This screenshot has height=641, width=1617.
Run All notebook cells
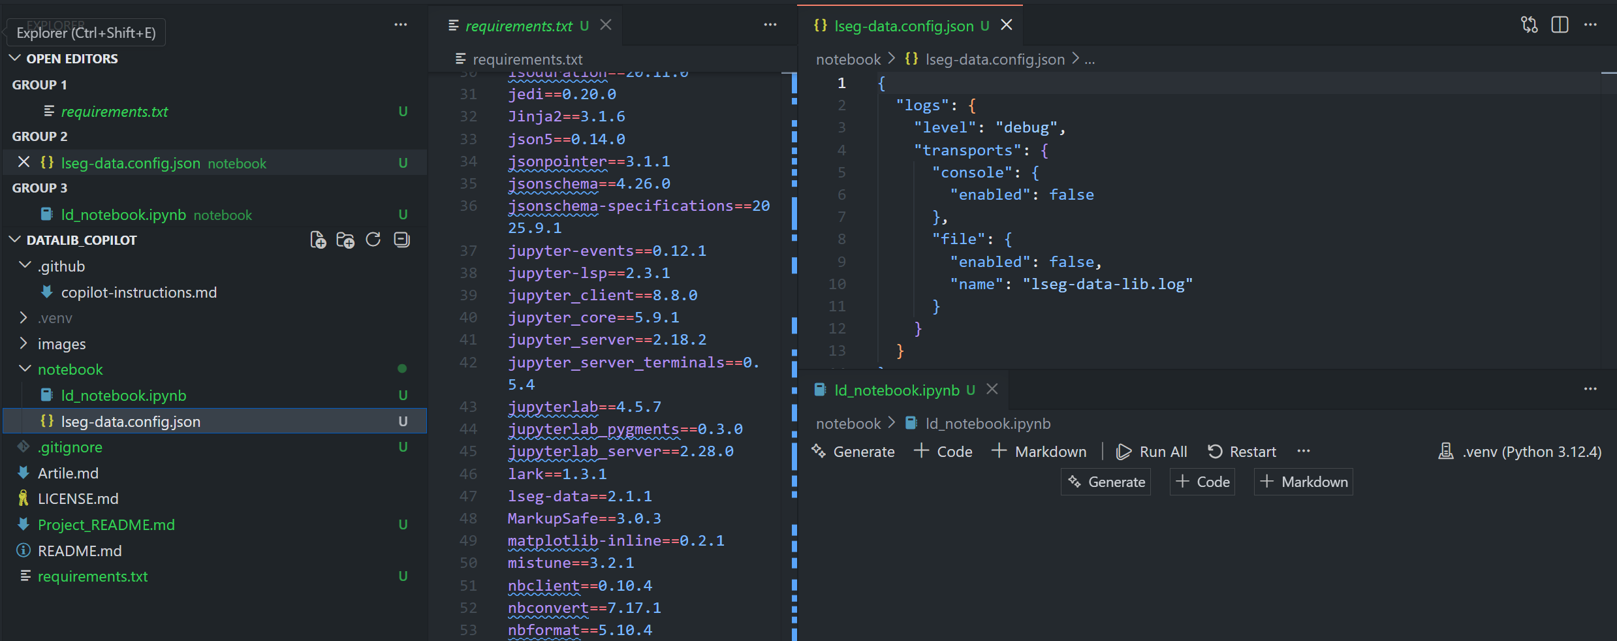[x=1152, y=452]
